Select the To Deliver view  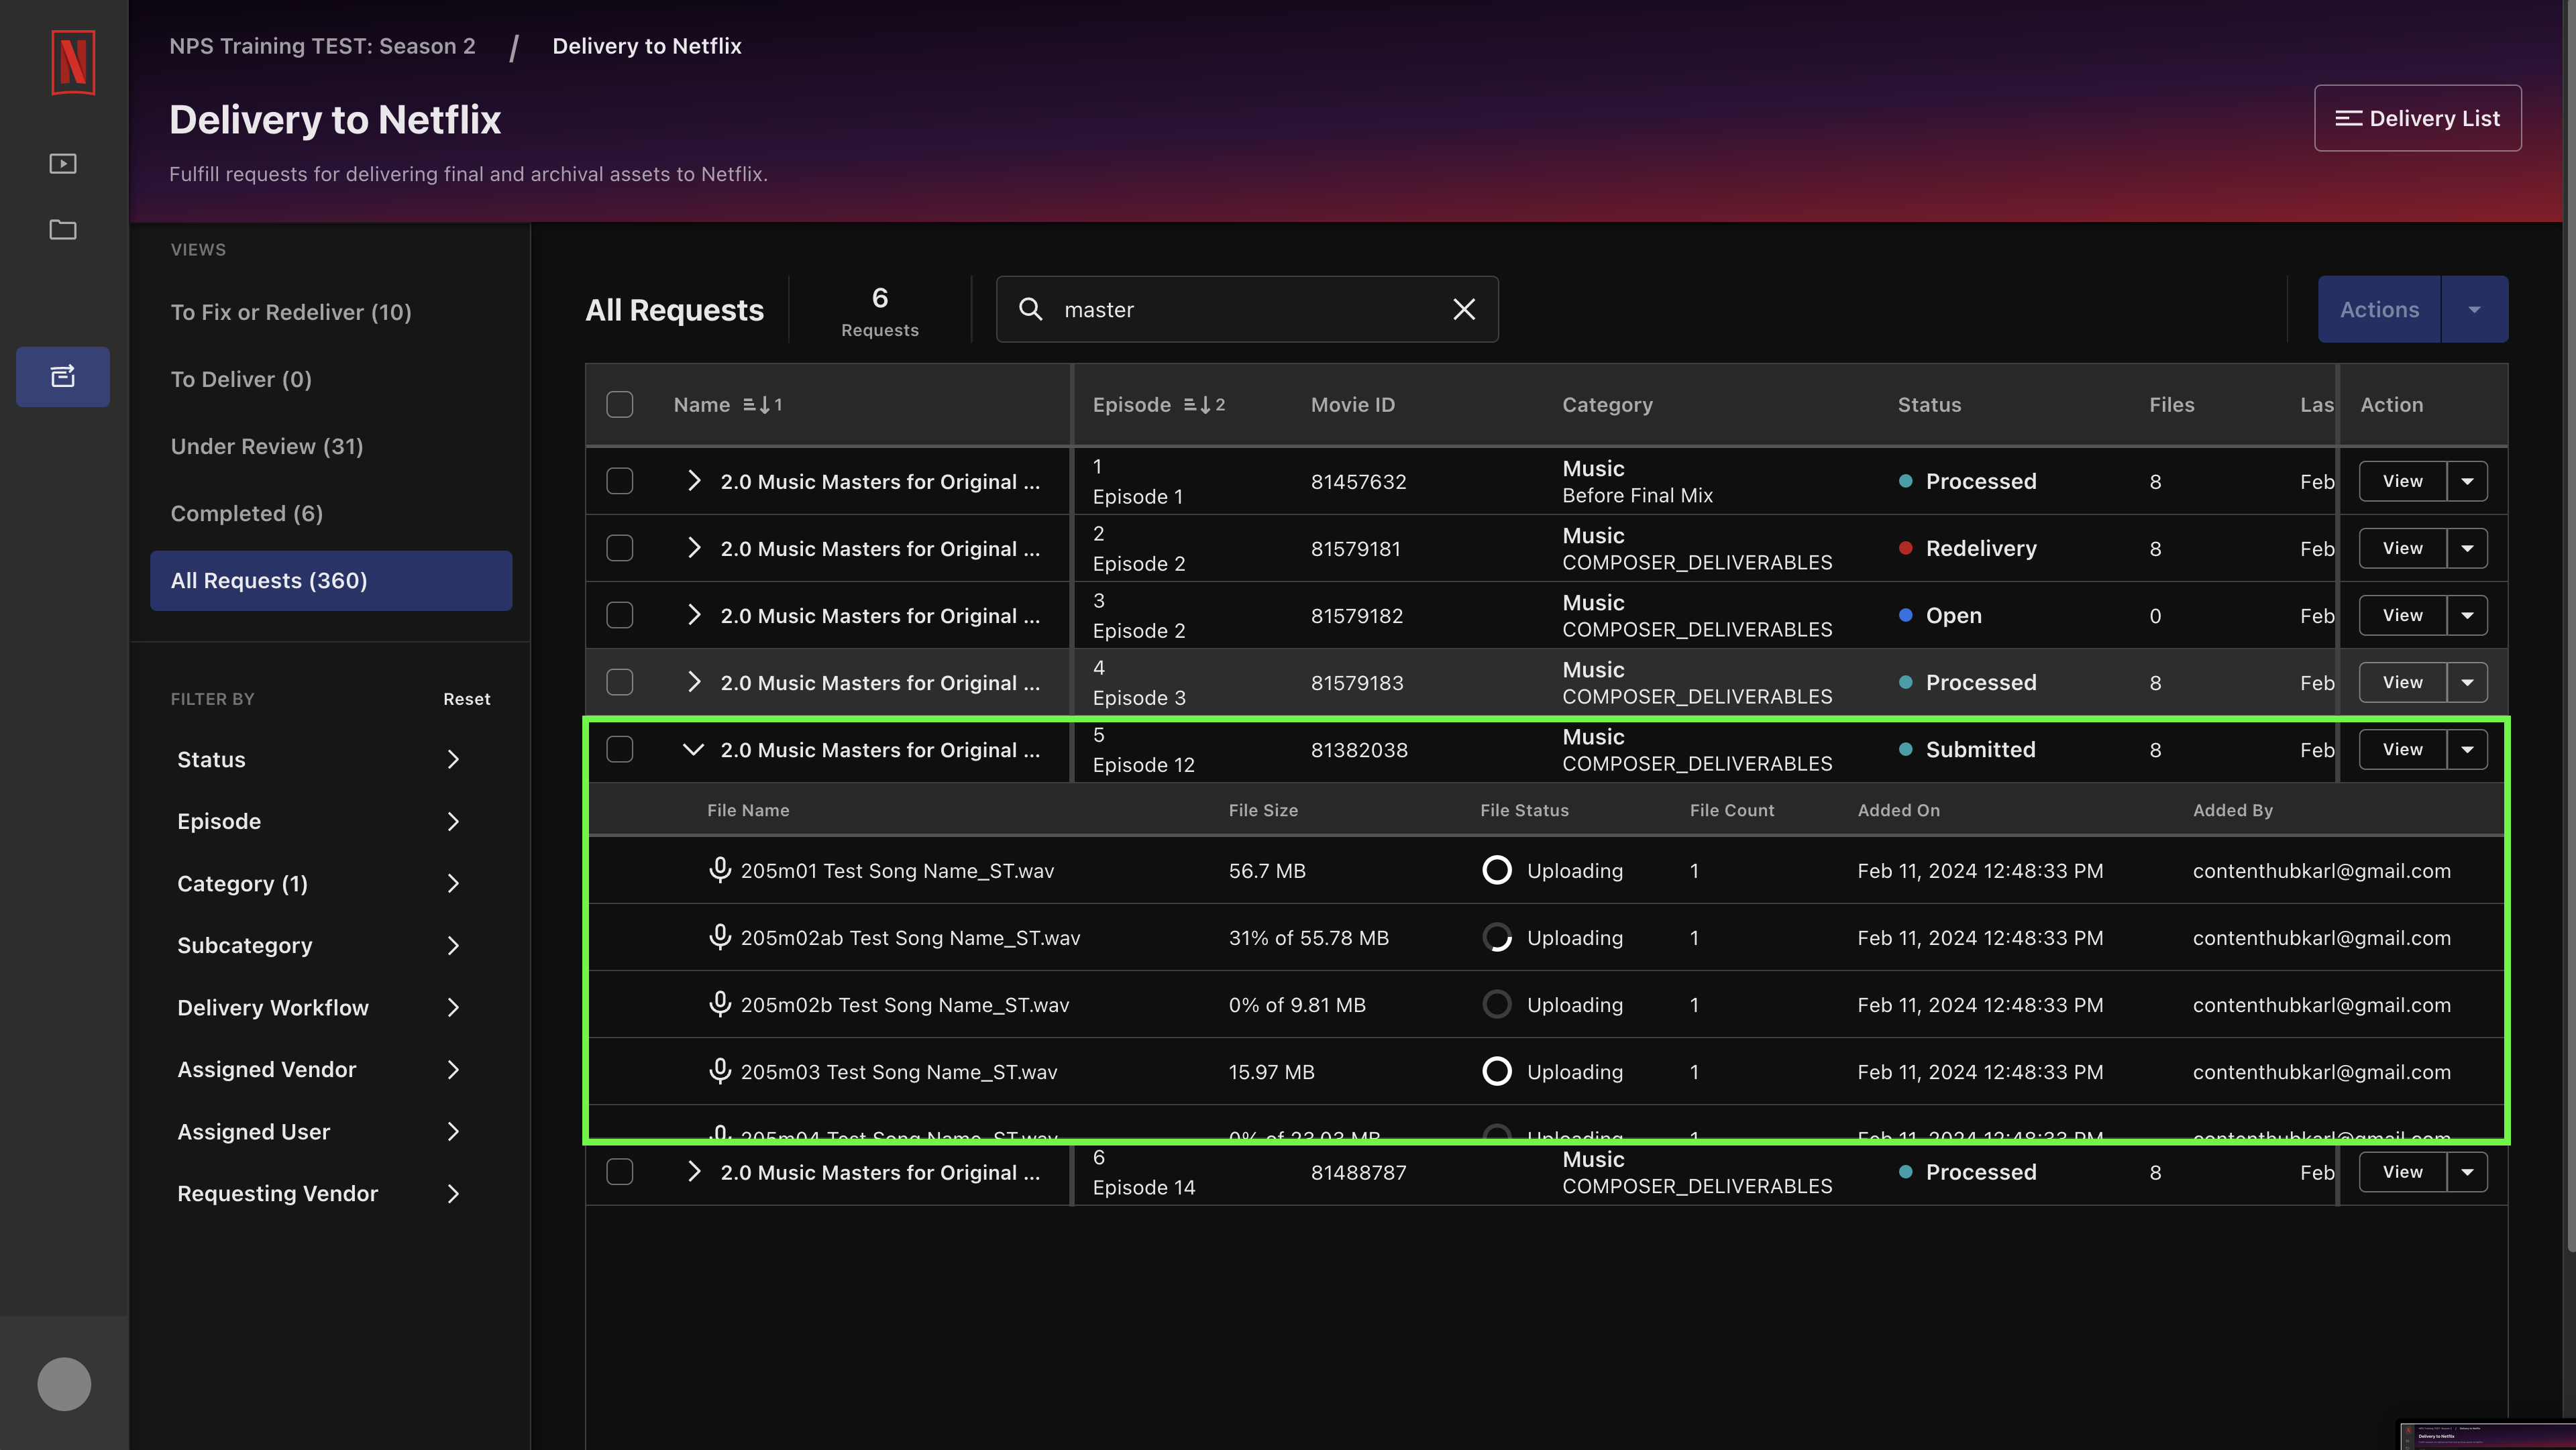[241, 379]
